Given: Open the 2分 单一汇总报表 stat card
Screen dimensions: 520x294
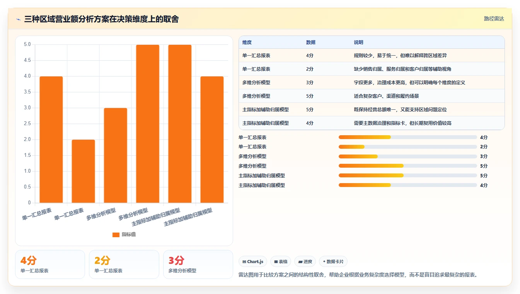Looking at the screenshot, I should [x=124, y=264].
